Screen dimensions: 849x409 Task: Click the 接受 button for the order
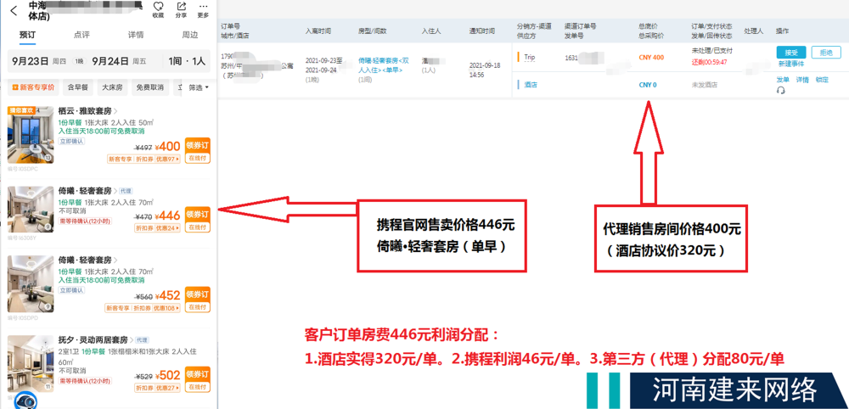coord(791,53)
